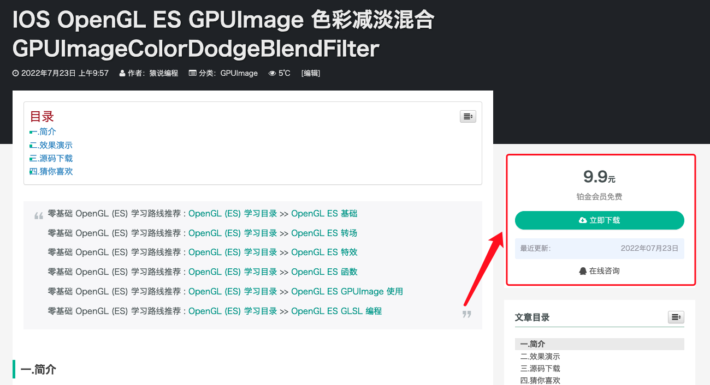Open the OpenGL ES GLSL 编程 link
This screenshot has height=385, width=710.
click(x=337, y=311)
